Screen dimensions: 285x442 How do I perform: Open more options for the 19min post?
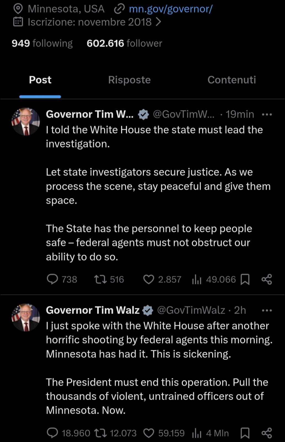pyautogui.click(x=267, y=114)
